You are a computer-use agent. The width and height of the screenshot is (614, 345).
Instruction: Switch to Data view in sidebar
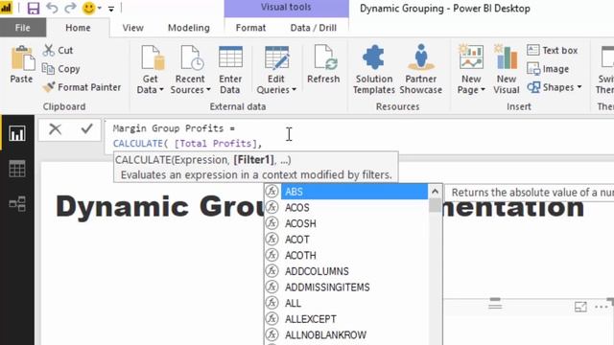17,169
